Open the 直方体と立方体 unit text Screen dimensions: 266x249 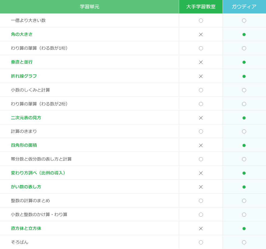point(26,228)
